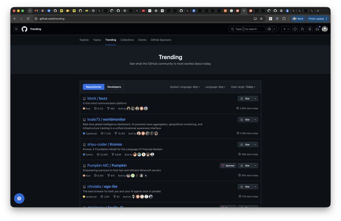Open stargazers count of shiyu-coder / Kronos
The image size is (341, 221).
point(102,154)
